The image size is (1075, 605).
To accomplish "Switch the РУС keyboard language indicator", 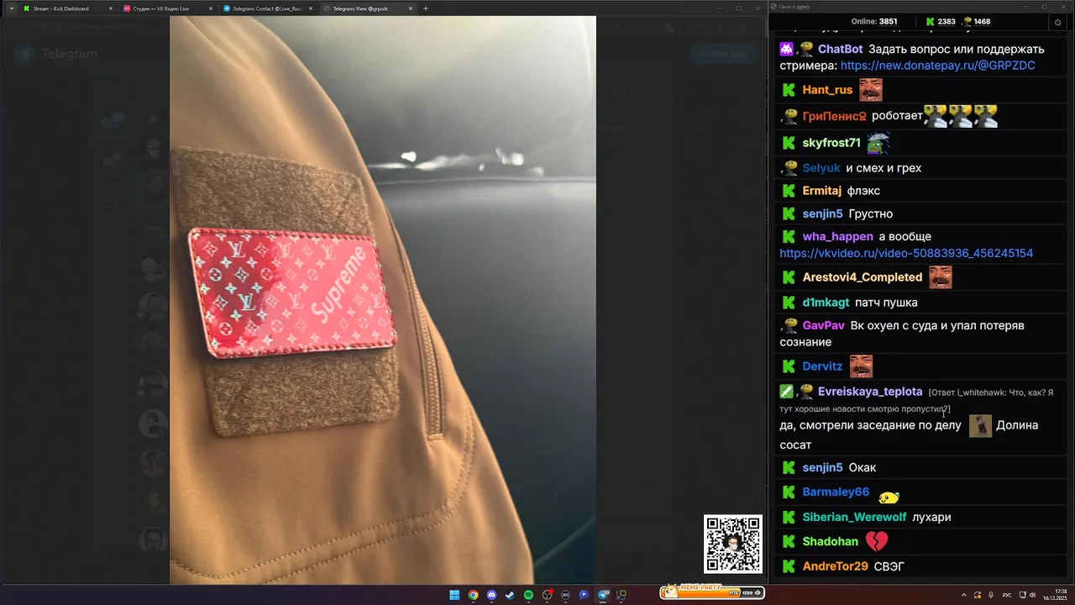I will 1007,595.
